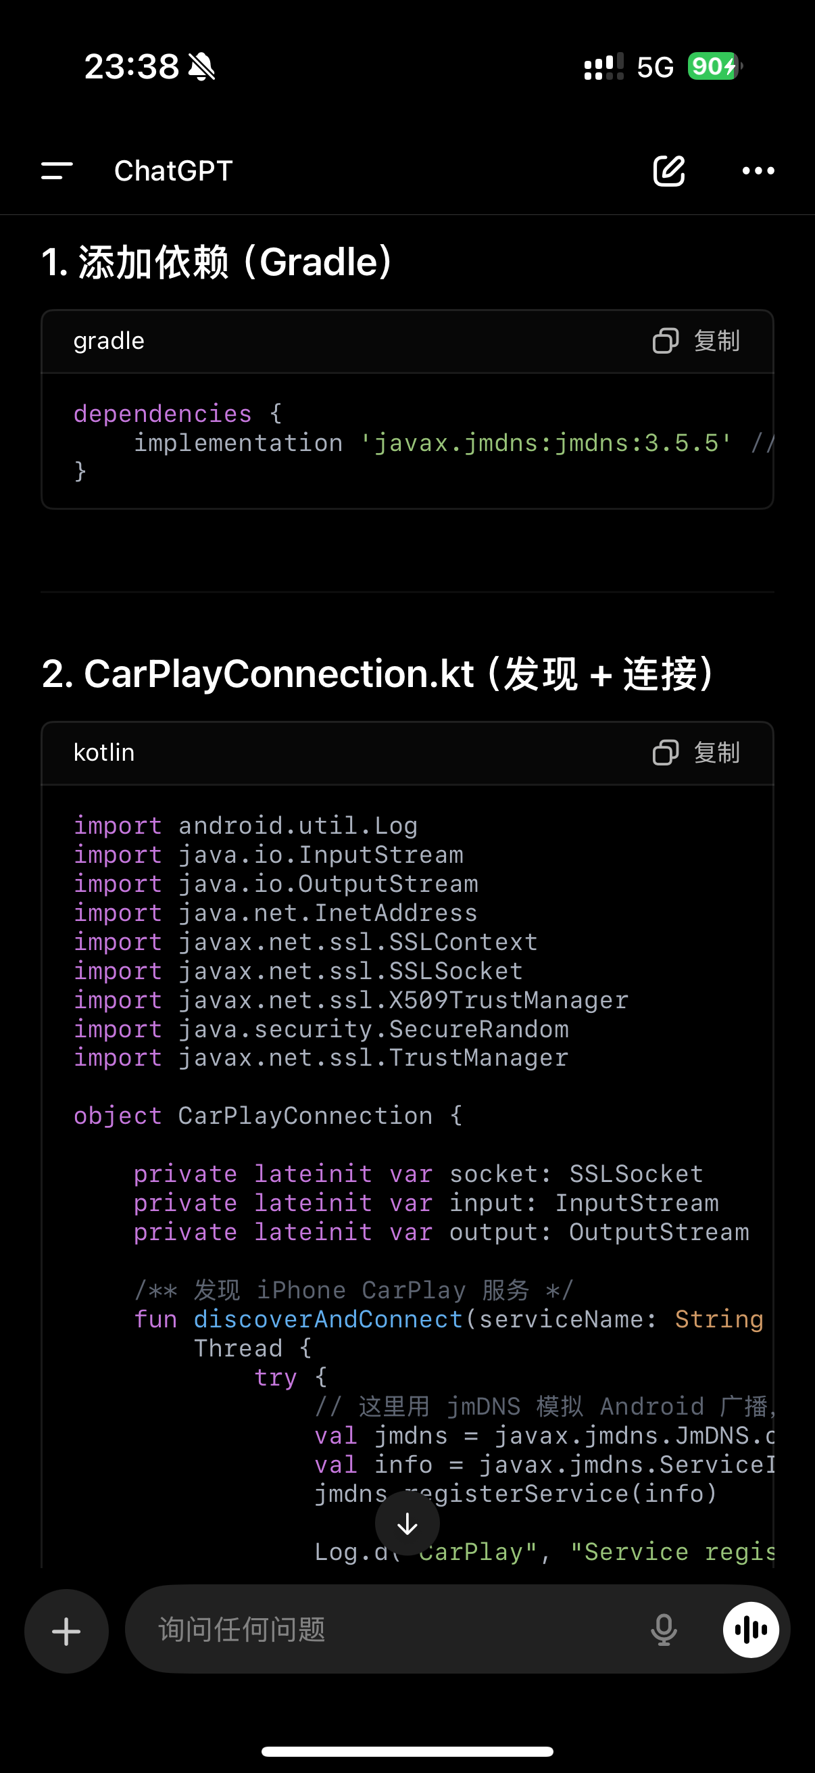Open the plus attachment button

tap(67, 1631)
